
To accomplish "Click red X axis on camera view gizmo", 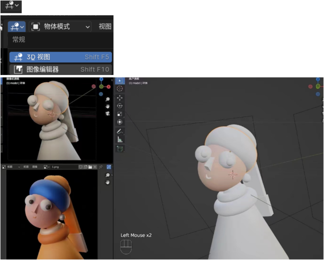I will [x=109, y=87].
